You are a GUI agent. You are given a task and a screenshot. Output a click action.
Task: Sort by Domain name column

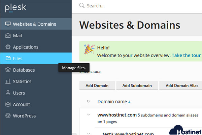click(x=112, y=102)
